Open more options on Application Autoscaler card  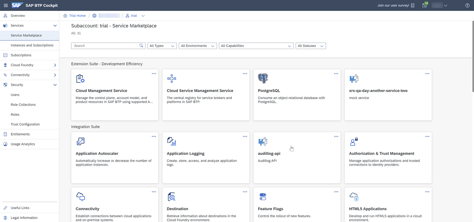(154, 137)
